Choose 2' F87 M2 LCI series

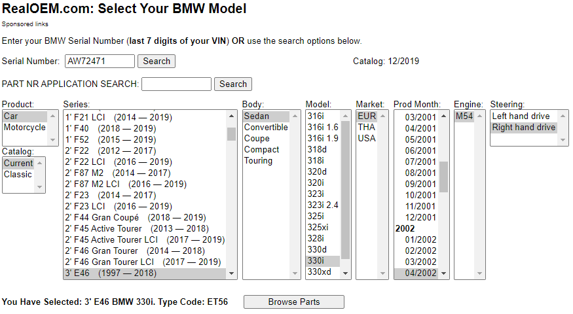[145, 184]
